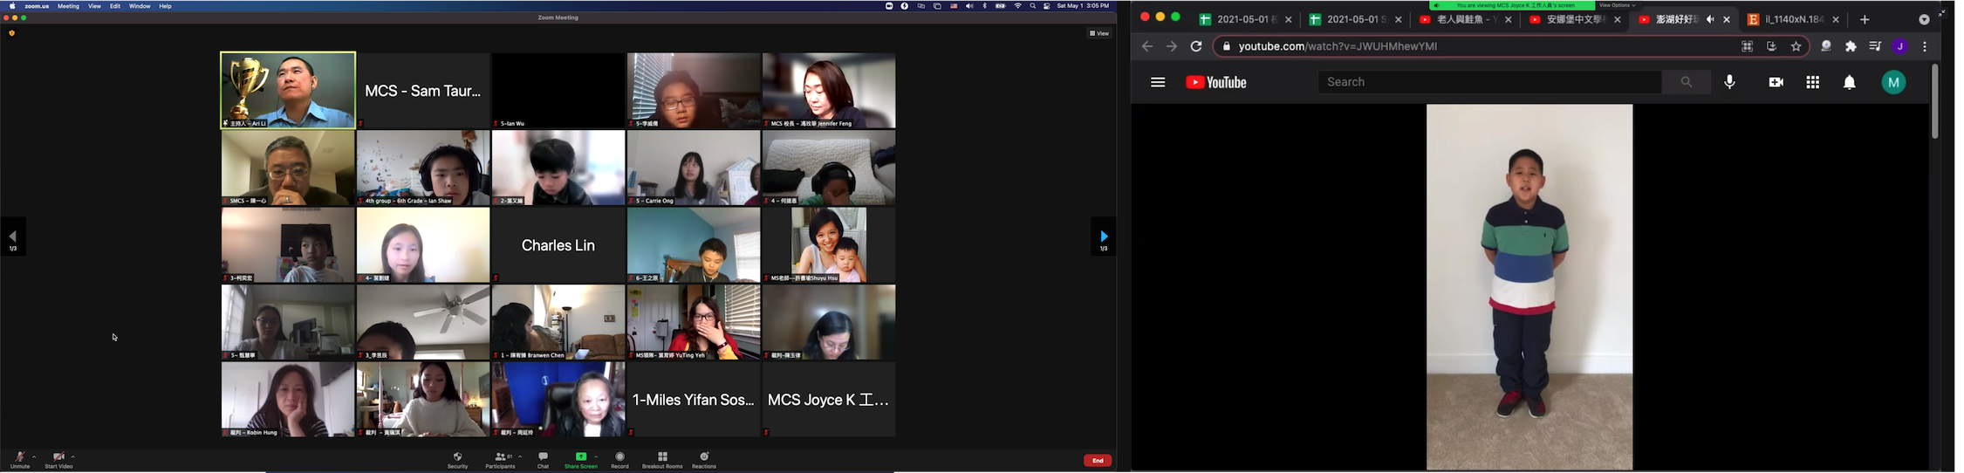
Task: Expand View Options dropdown on sharing bar
Action: tap(1617, 5)
